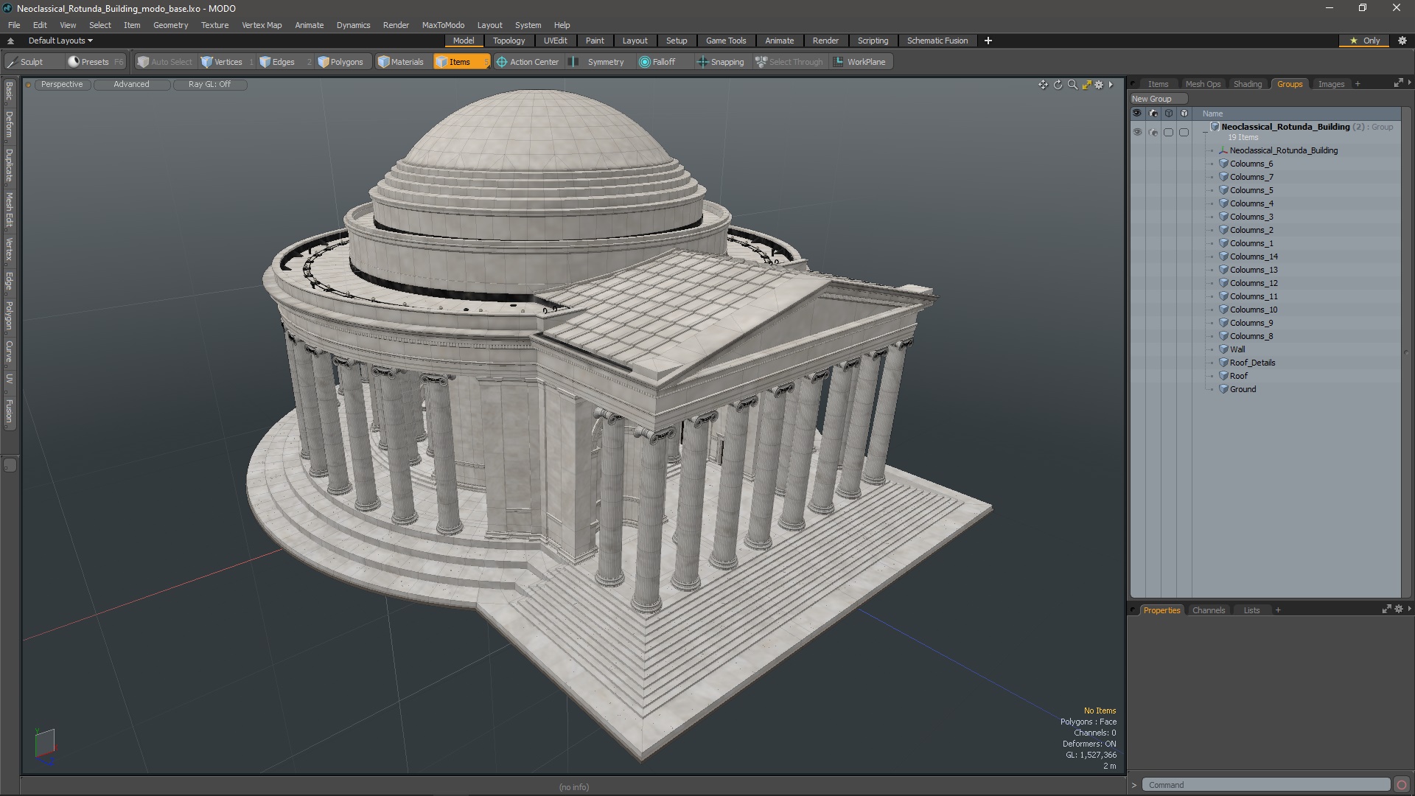Click the New Group button
This screenshot has width=1415, height=796.
1159,99
